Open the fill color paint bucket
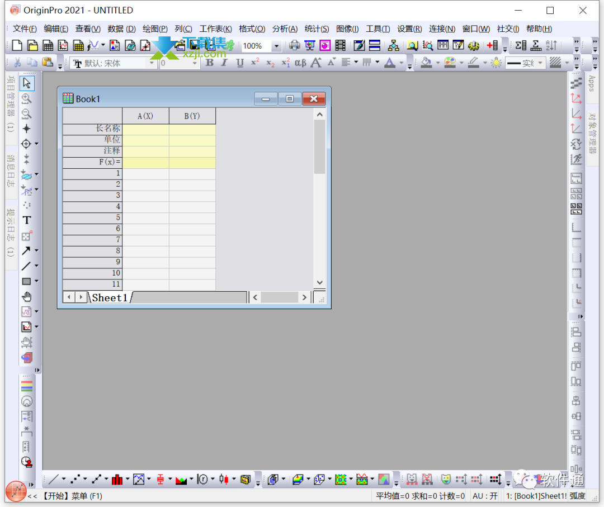Viewport: 604px width, 507px height. (x=426, y=63)
